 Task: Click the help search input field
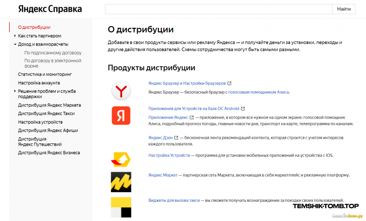[219, 9]
